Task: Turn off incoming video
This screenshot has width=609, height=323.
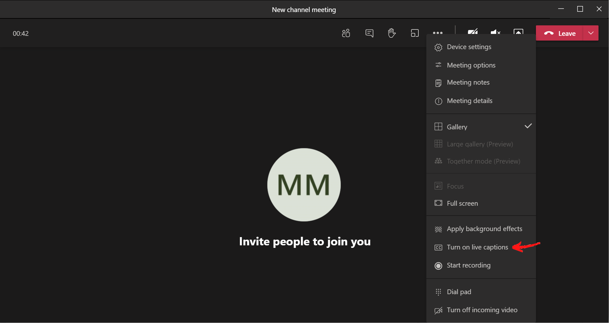Action: [x=482, y=310]
